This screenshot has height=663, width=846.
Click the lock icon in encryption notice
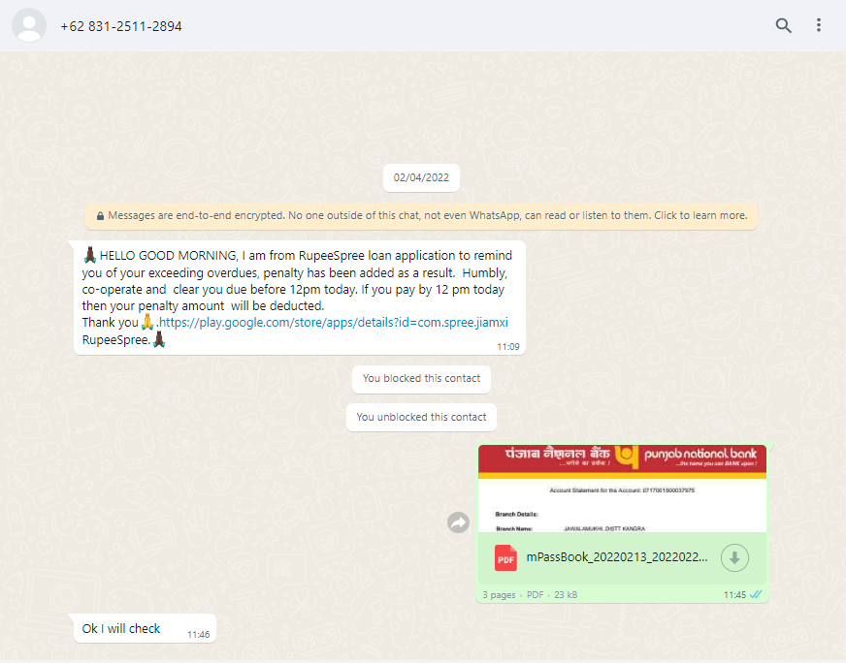(100, 216)
